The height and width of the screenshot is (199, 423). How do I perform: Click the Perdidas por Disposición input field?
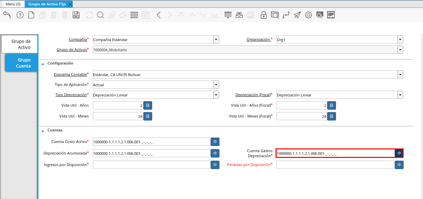pos(335,165)
